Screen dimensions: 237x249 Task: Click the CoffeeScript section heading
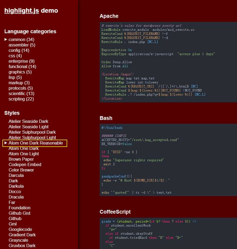[115, 212]
